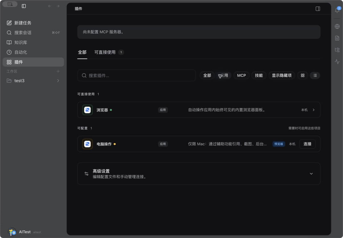Open 浏览器 details via chevron
The image size is (343, 238).
pos(314,110)
